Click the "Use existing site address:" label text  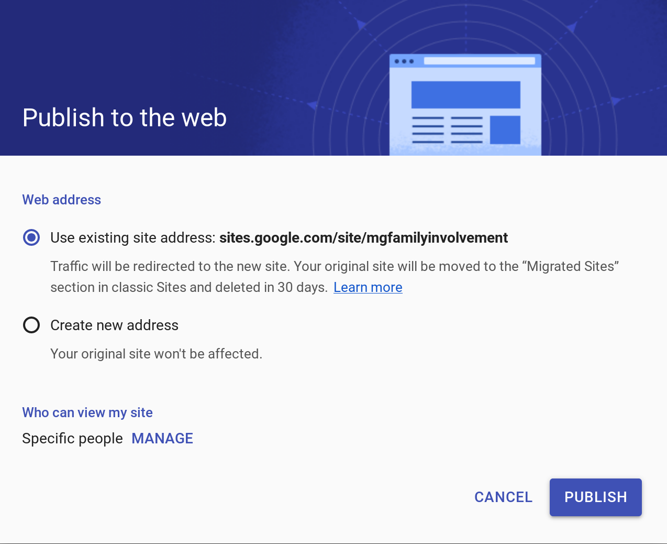coord(133,238)
